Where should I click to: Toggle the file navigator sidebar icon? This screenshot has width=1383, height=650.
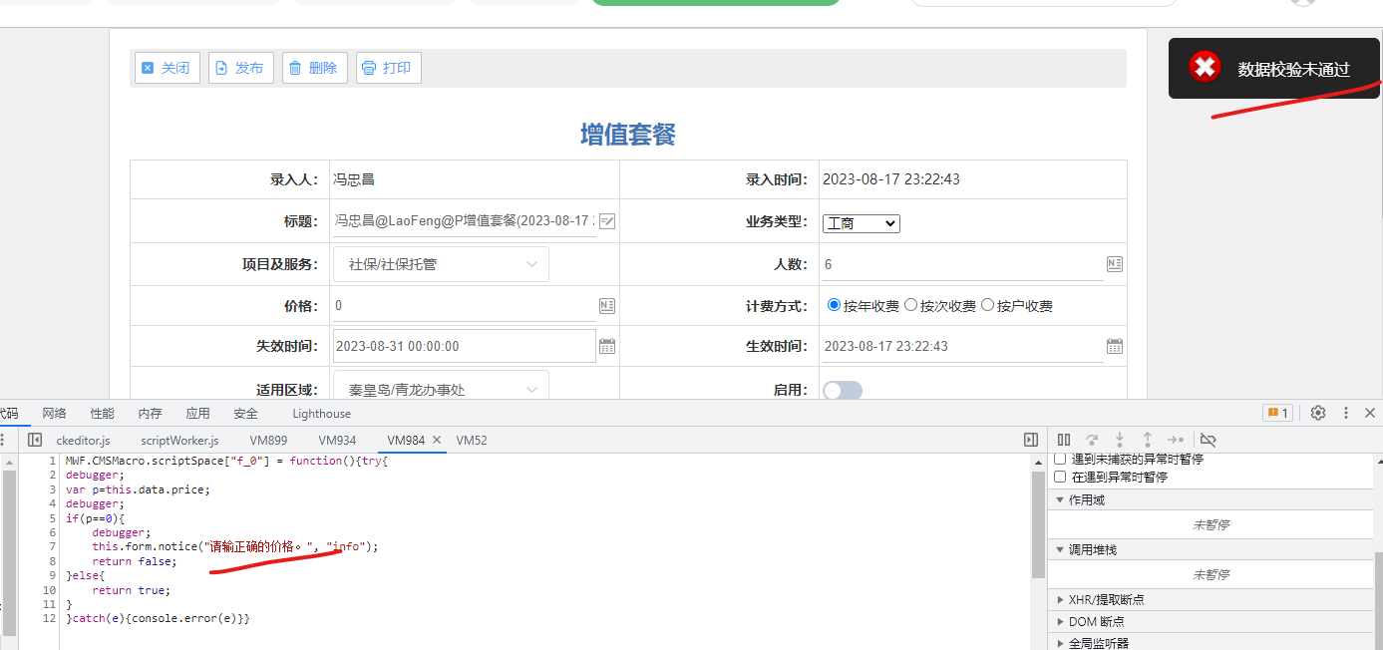pos(35,440)
